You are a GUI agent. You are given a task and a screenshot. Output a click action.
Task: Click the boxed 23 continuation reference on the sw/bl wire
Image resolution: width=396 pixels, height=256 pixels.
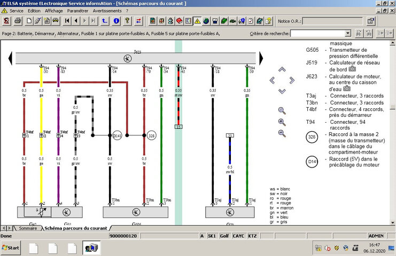coord(230,135)
